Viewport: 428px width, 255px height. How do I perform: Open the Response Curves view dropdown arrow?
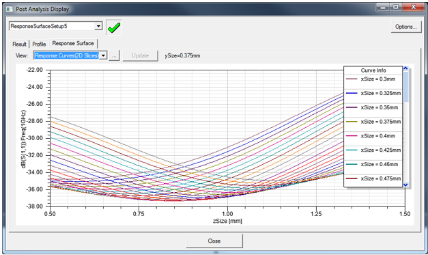click(x=104, y=55)
